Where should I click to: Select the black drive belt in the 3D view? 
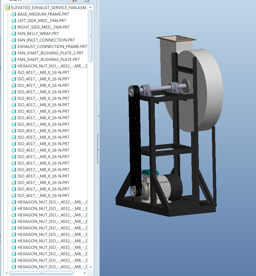pos(135,141)
